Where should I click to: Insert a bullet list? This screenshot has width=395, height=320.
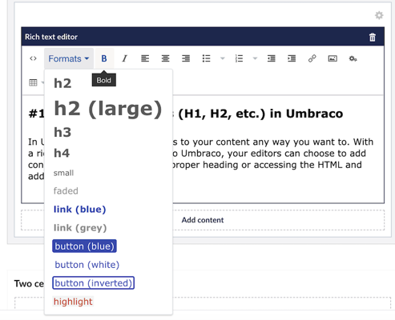point(206,58)
